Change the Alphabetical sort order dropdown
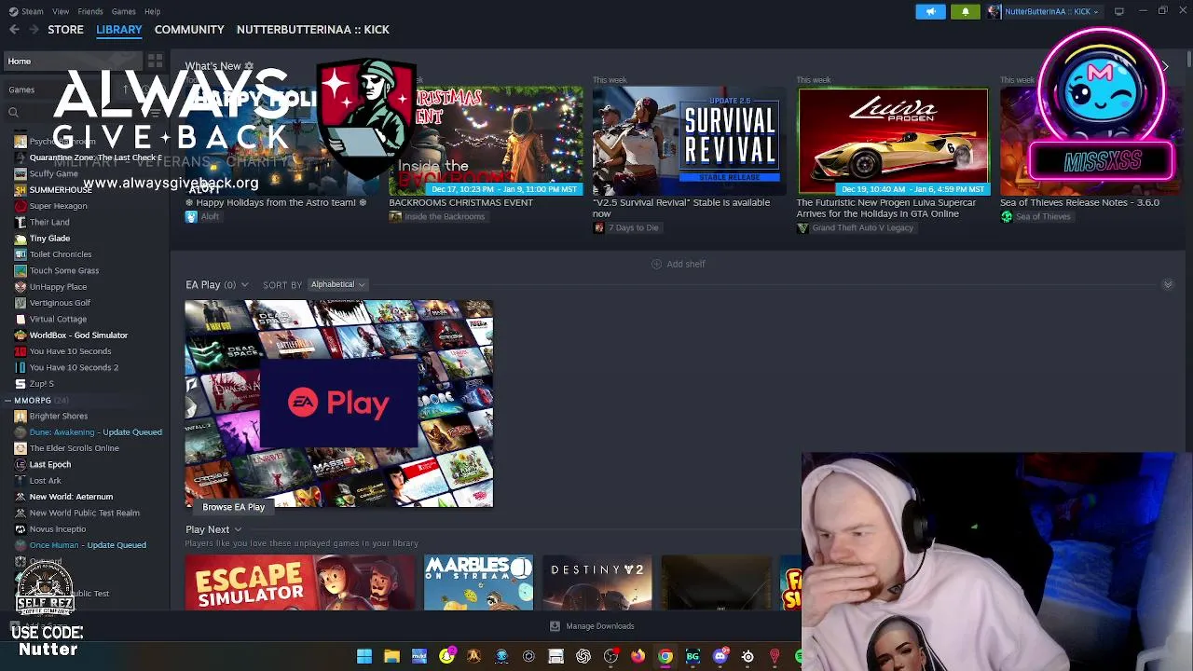The height and width of the screenshot is (671, 1193). (336, 284)
